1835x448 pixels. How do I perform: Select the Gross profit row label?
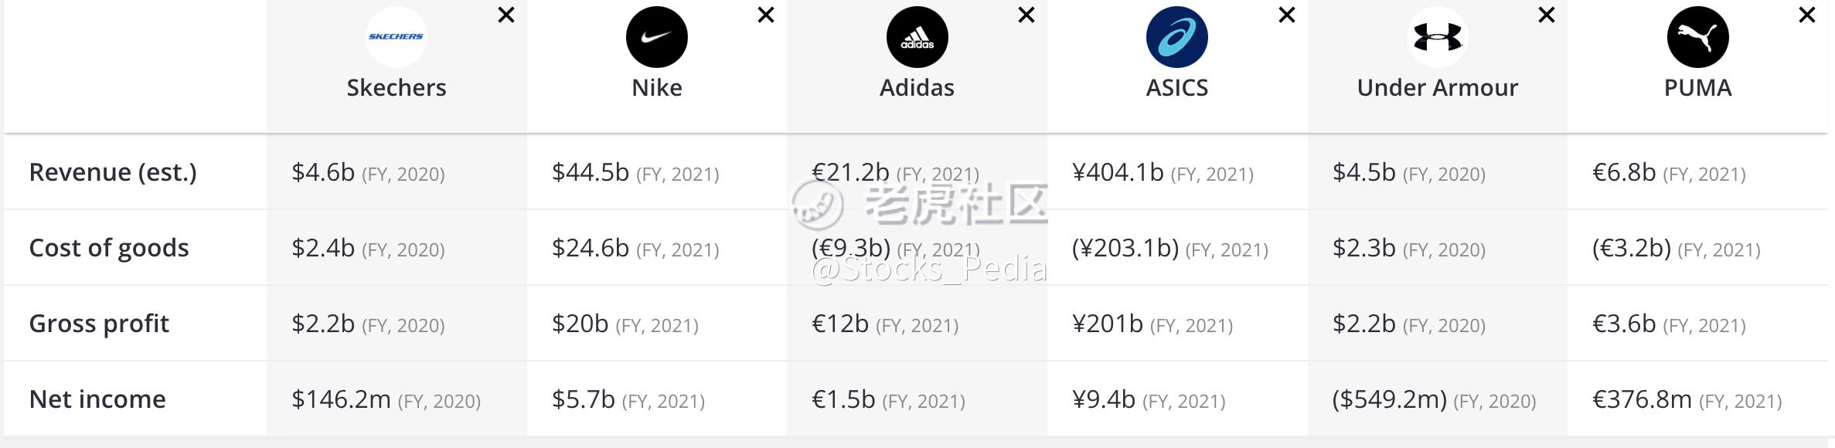(x=99, y=324)
